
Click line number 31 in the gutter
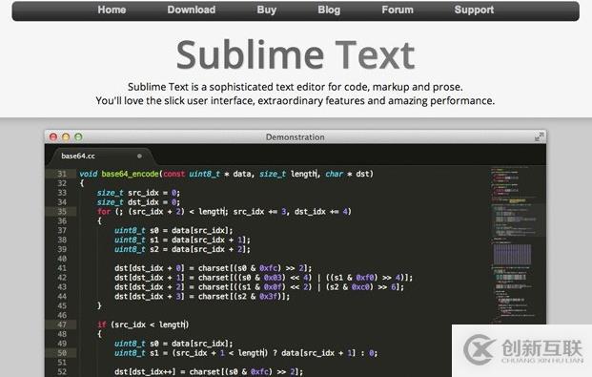point(62,174)
